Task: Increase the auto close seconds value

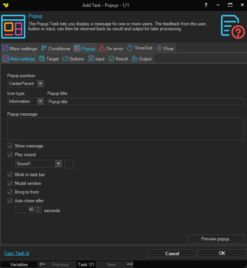Action: (38, 208)
